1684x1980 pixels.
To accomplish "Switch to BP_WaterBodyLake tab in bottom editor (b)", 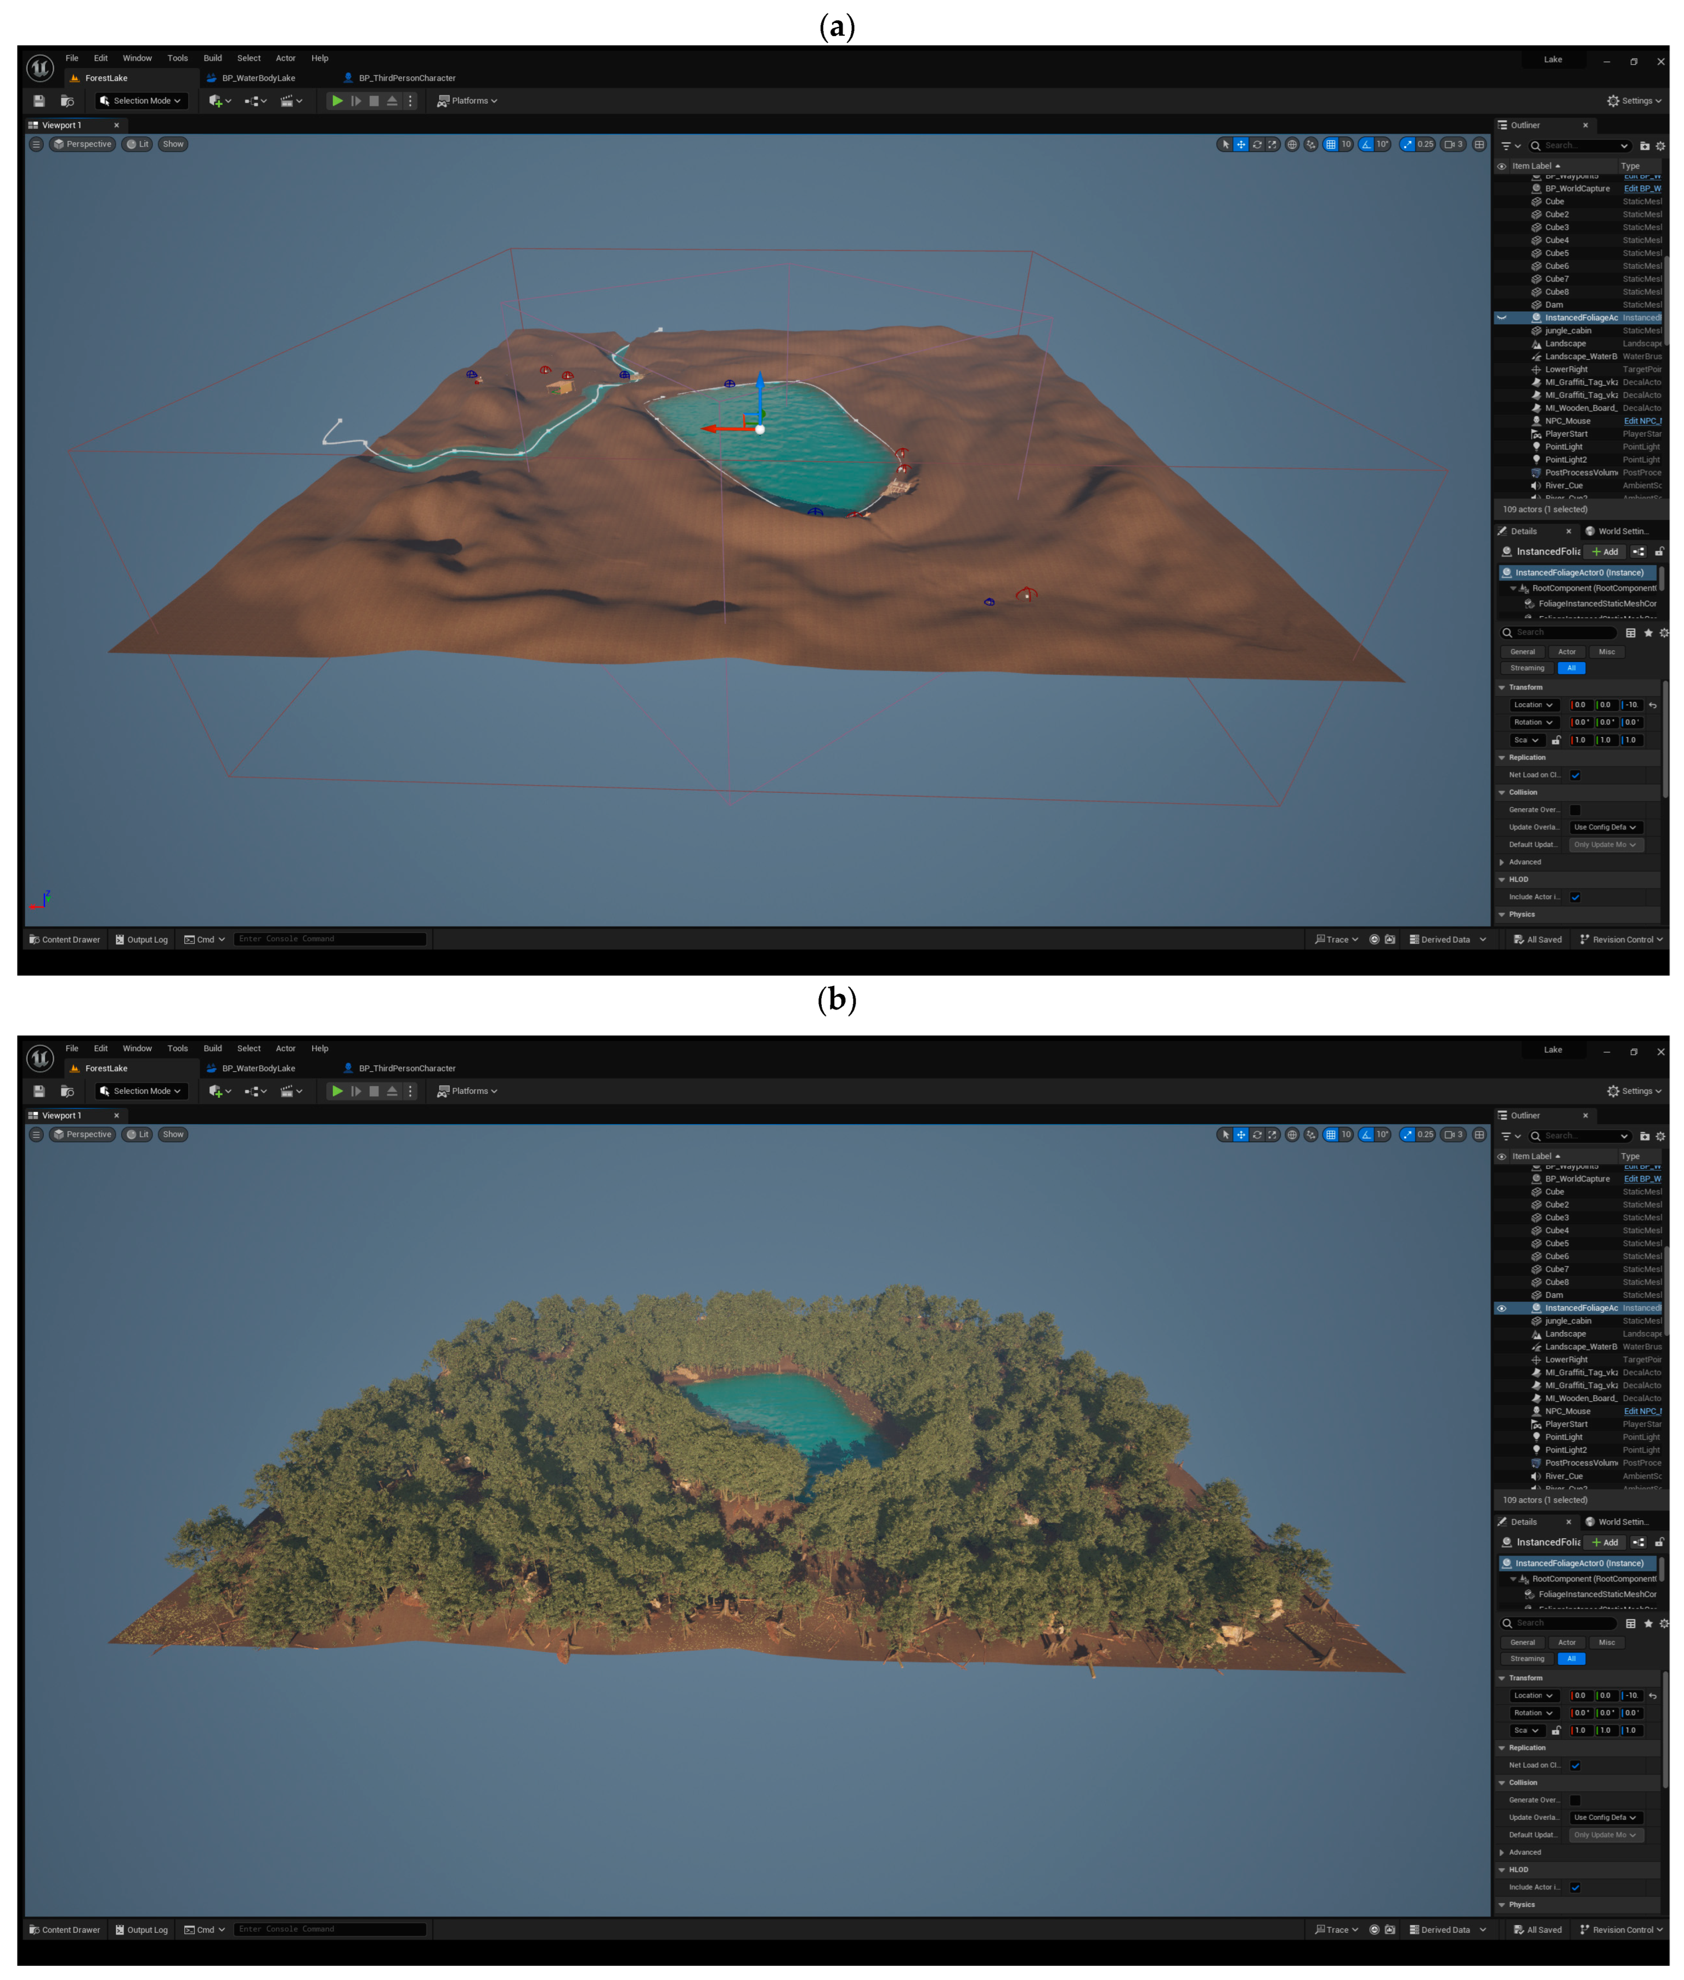I will coord(258,1068).
